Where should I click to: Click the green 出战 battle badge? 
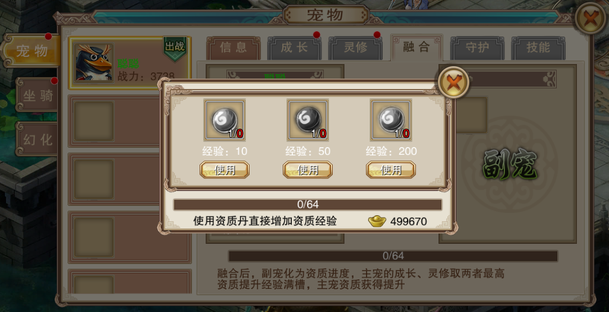pos(175,49)
